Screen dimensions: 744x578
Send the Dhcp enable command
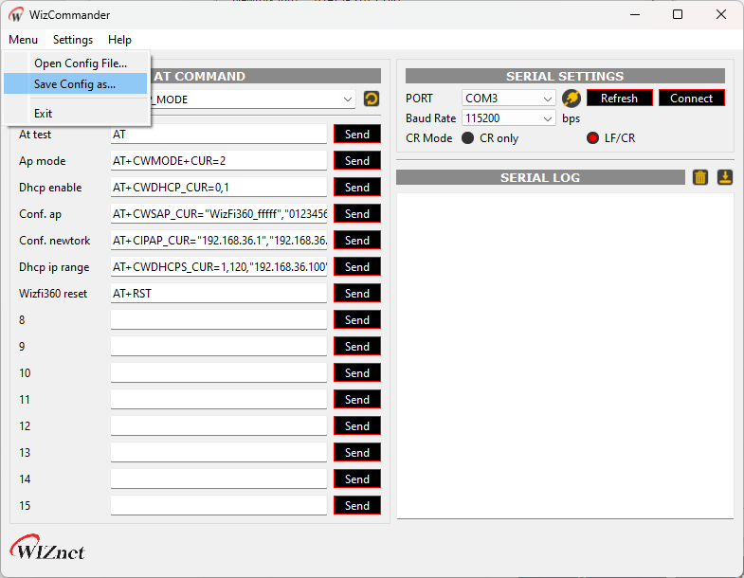pos(356,188)
